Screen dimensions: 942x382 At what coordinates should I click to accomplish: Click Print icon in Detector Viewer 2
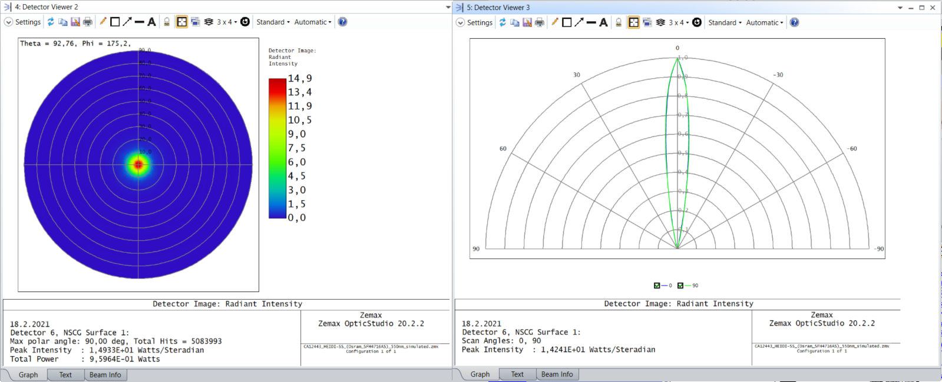[88, 22]
